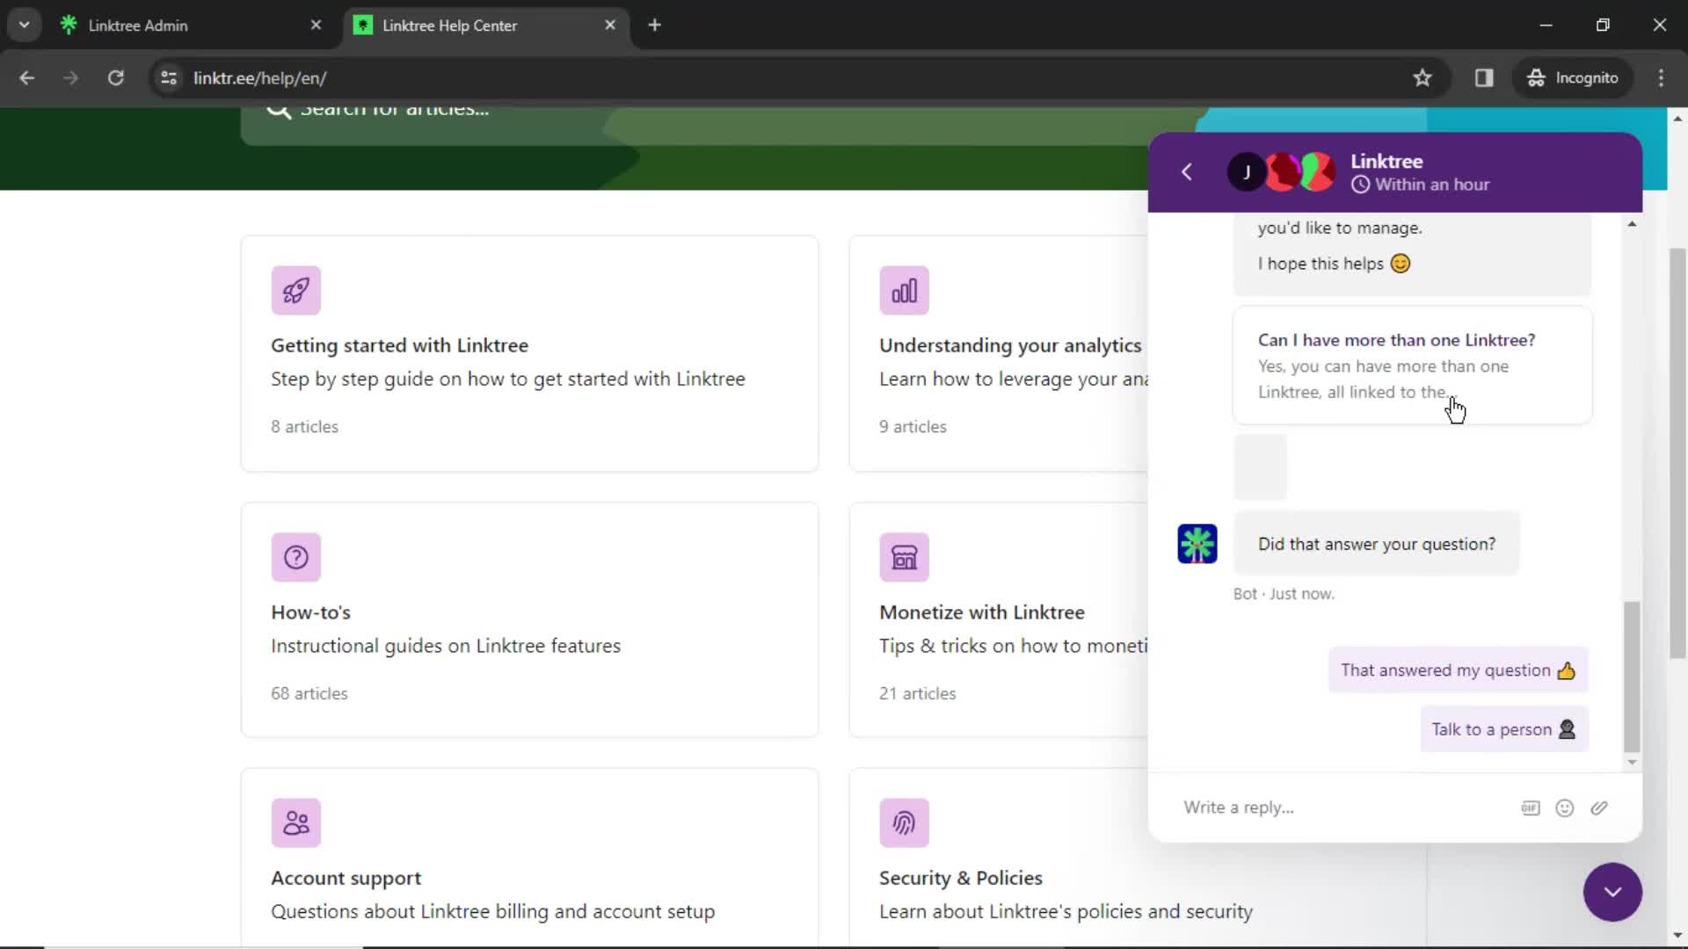Click 'Bot · Just now.' timestamp
This screenshot has width=1688, height=949.
[x=1284, y=594]
